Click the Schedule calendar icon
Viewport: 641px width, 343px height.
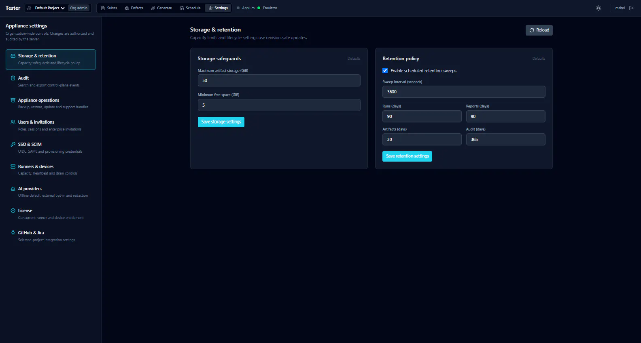(182, 8)
